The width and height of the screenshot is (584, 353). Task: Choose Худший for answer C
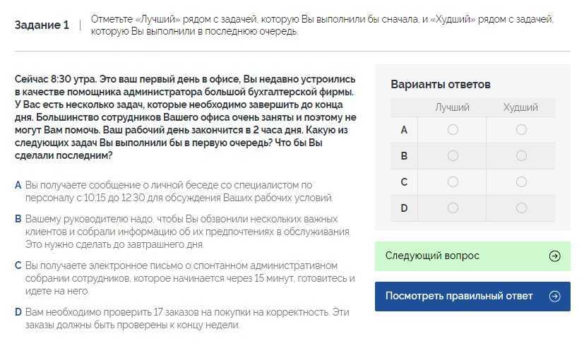[521, 182]
